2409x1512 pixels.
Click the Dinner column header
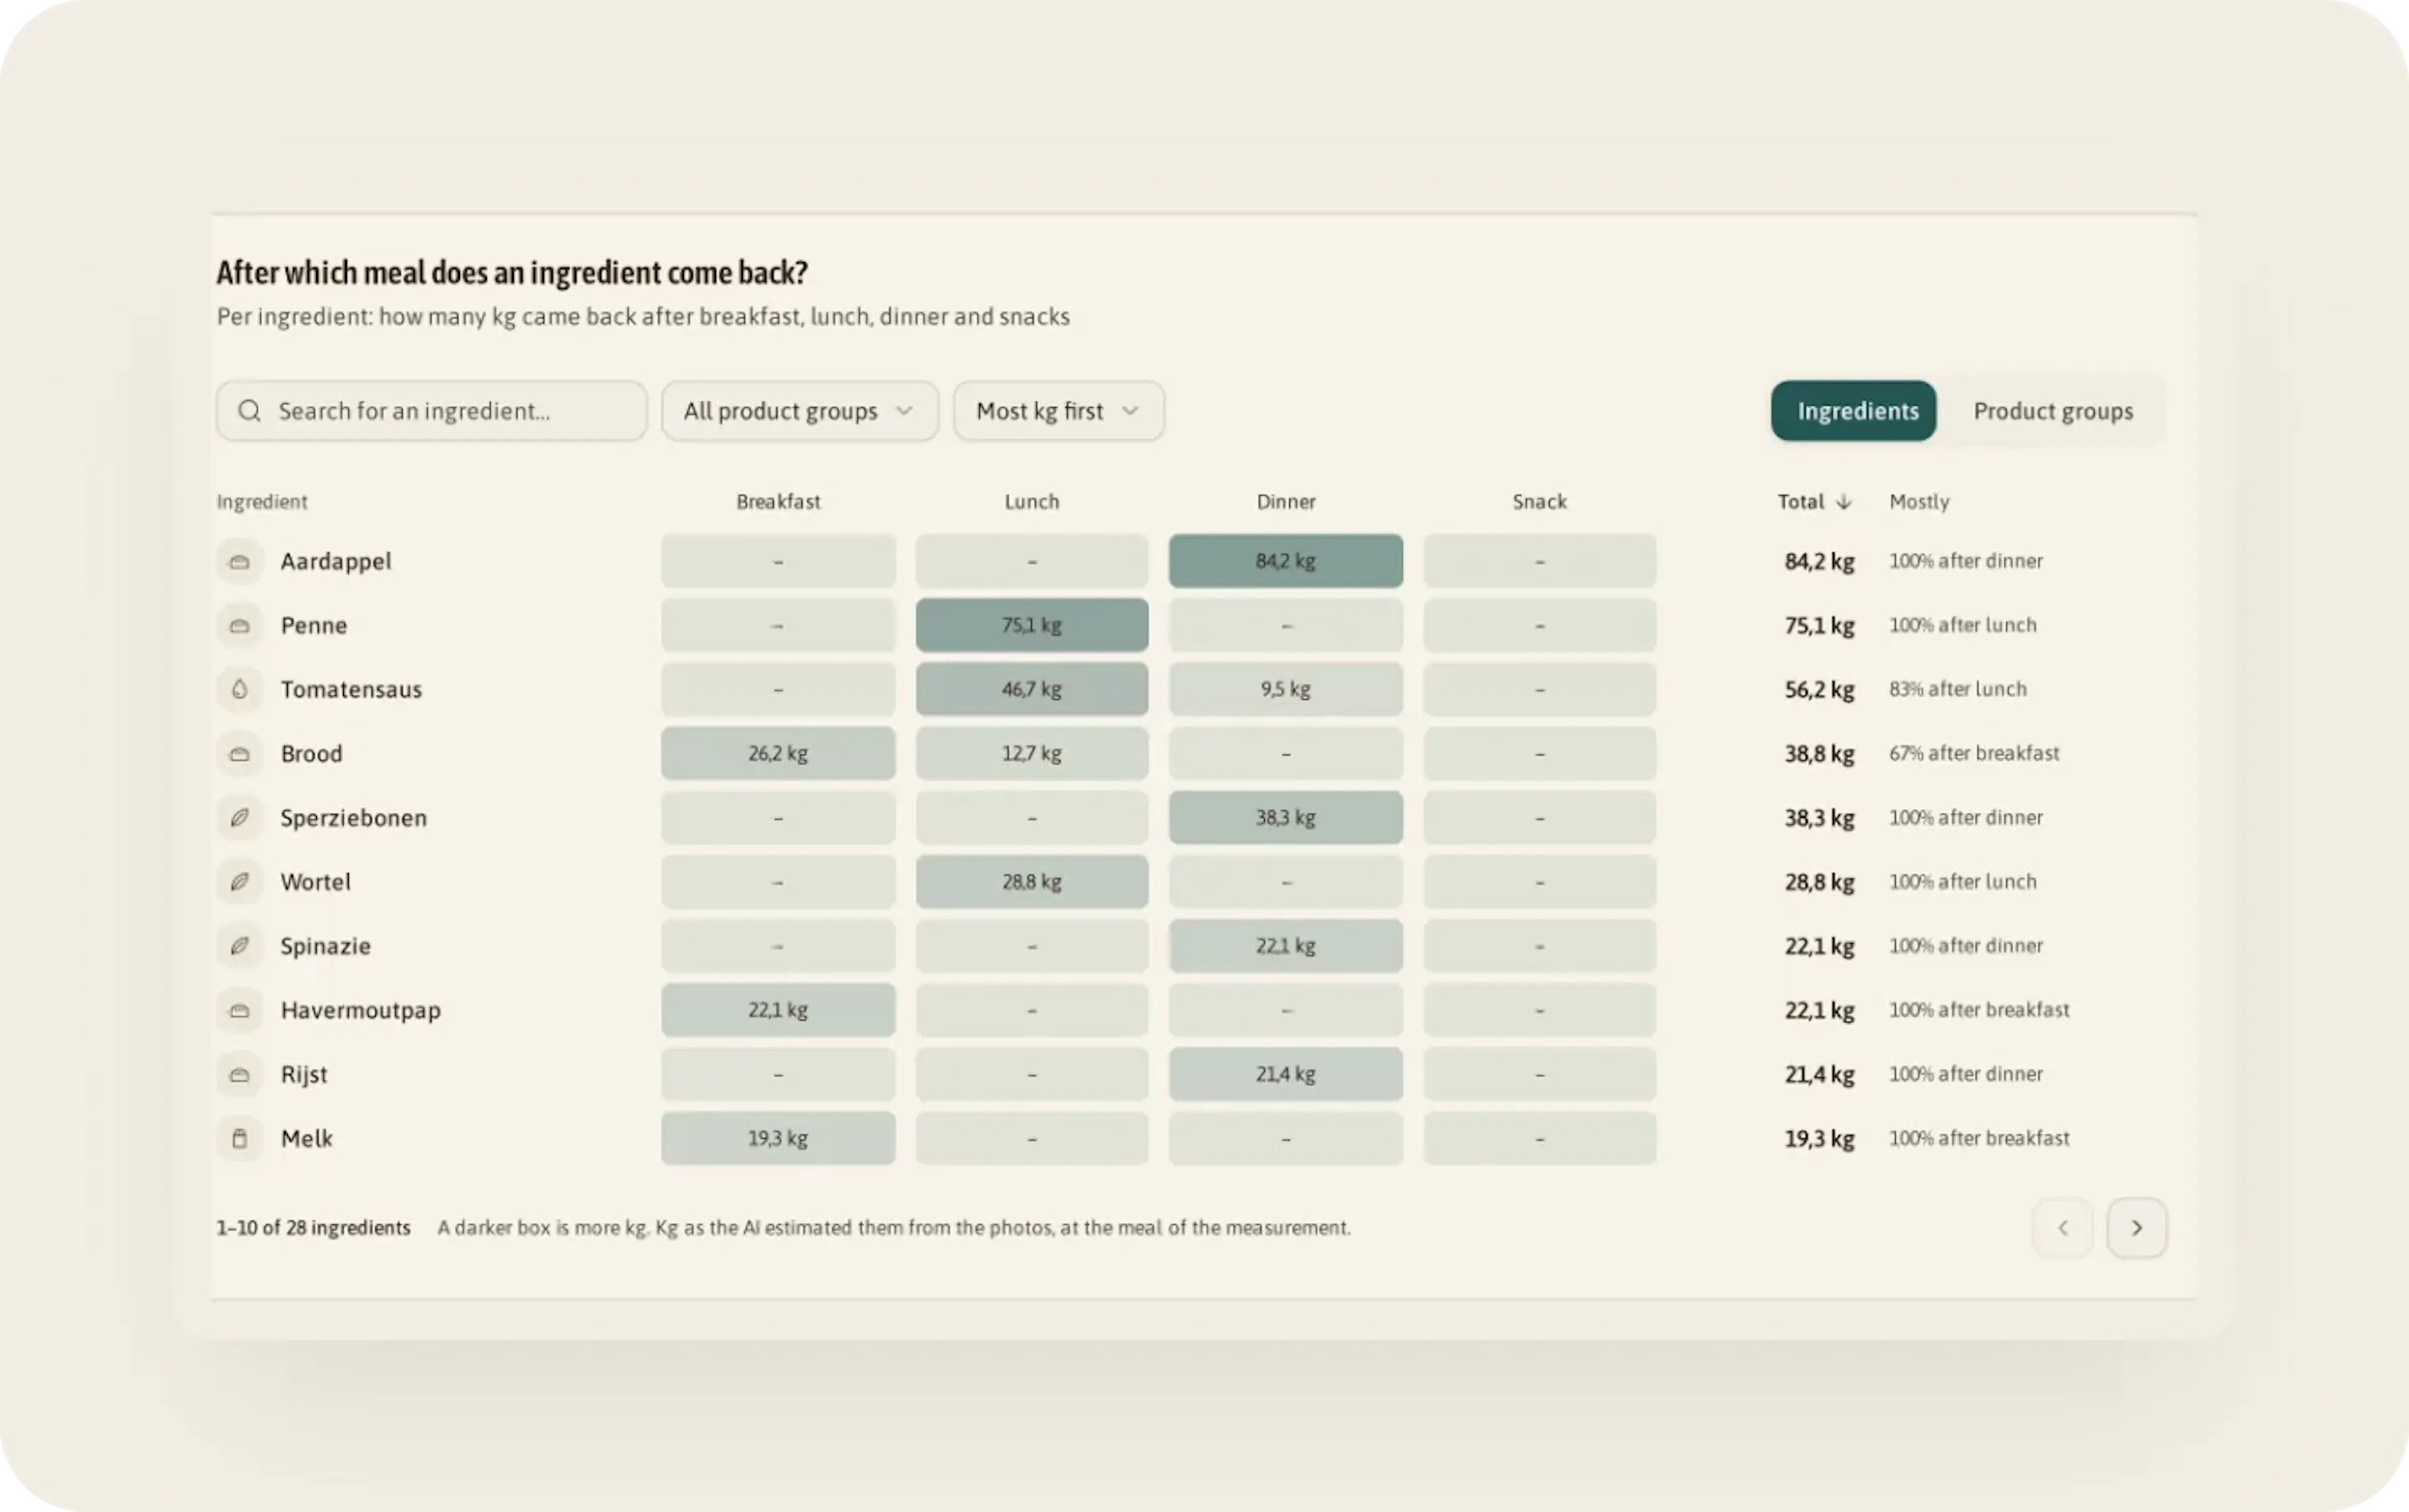click(1285, 502)
